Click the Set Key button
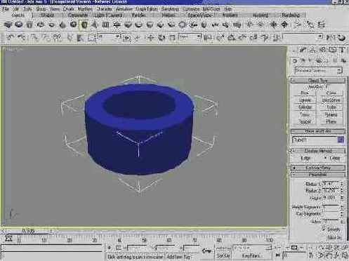Viewport: 349px width, 261px height. tap(223, 256)
